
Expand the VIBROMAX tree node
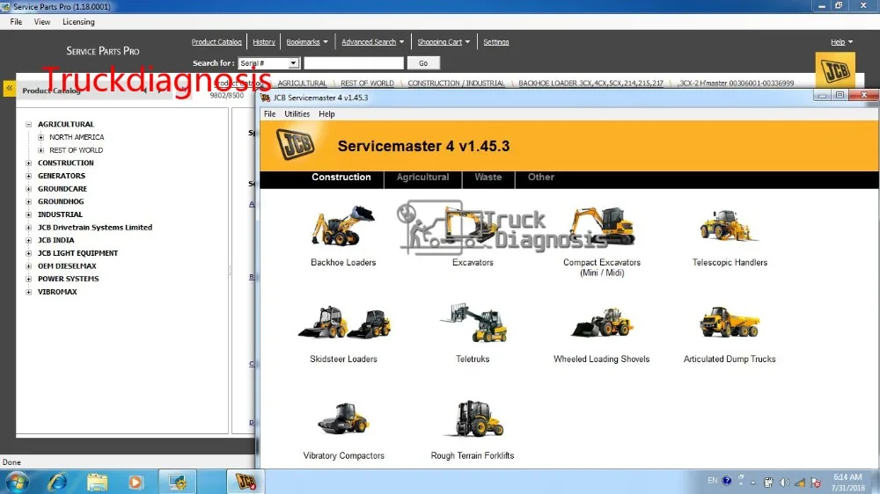(x=29, y=292)
